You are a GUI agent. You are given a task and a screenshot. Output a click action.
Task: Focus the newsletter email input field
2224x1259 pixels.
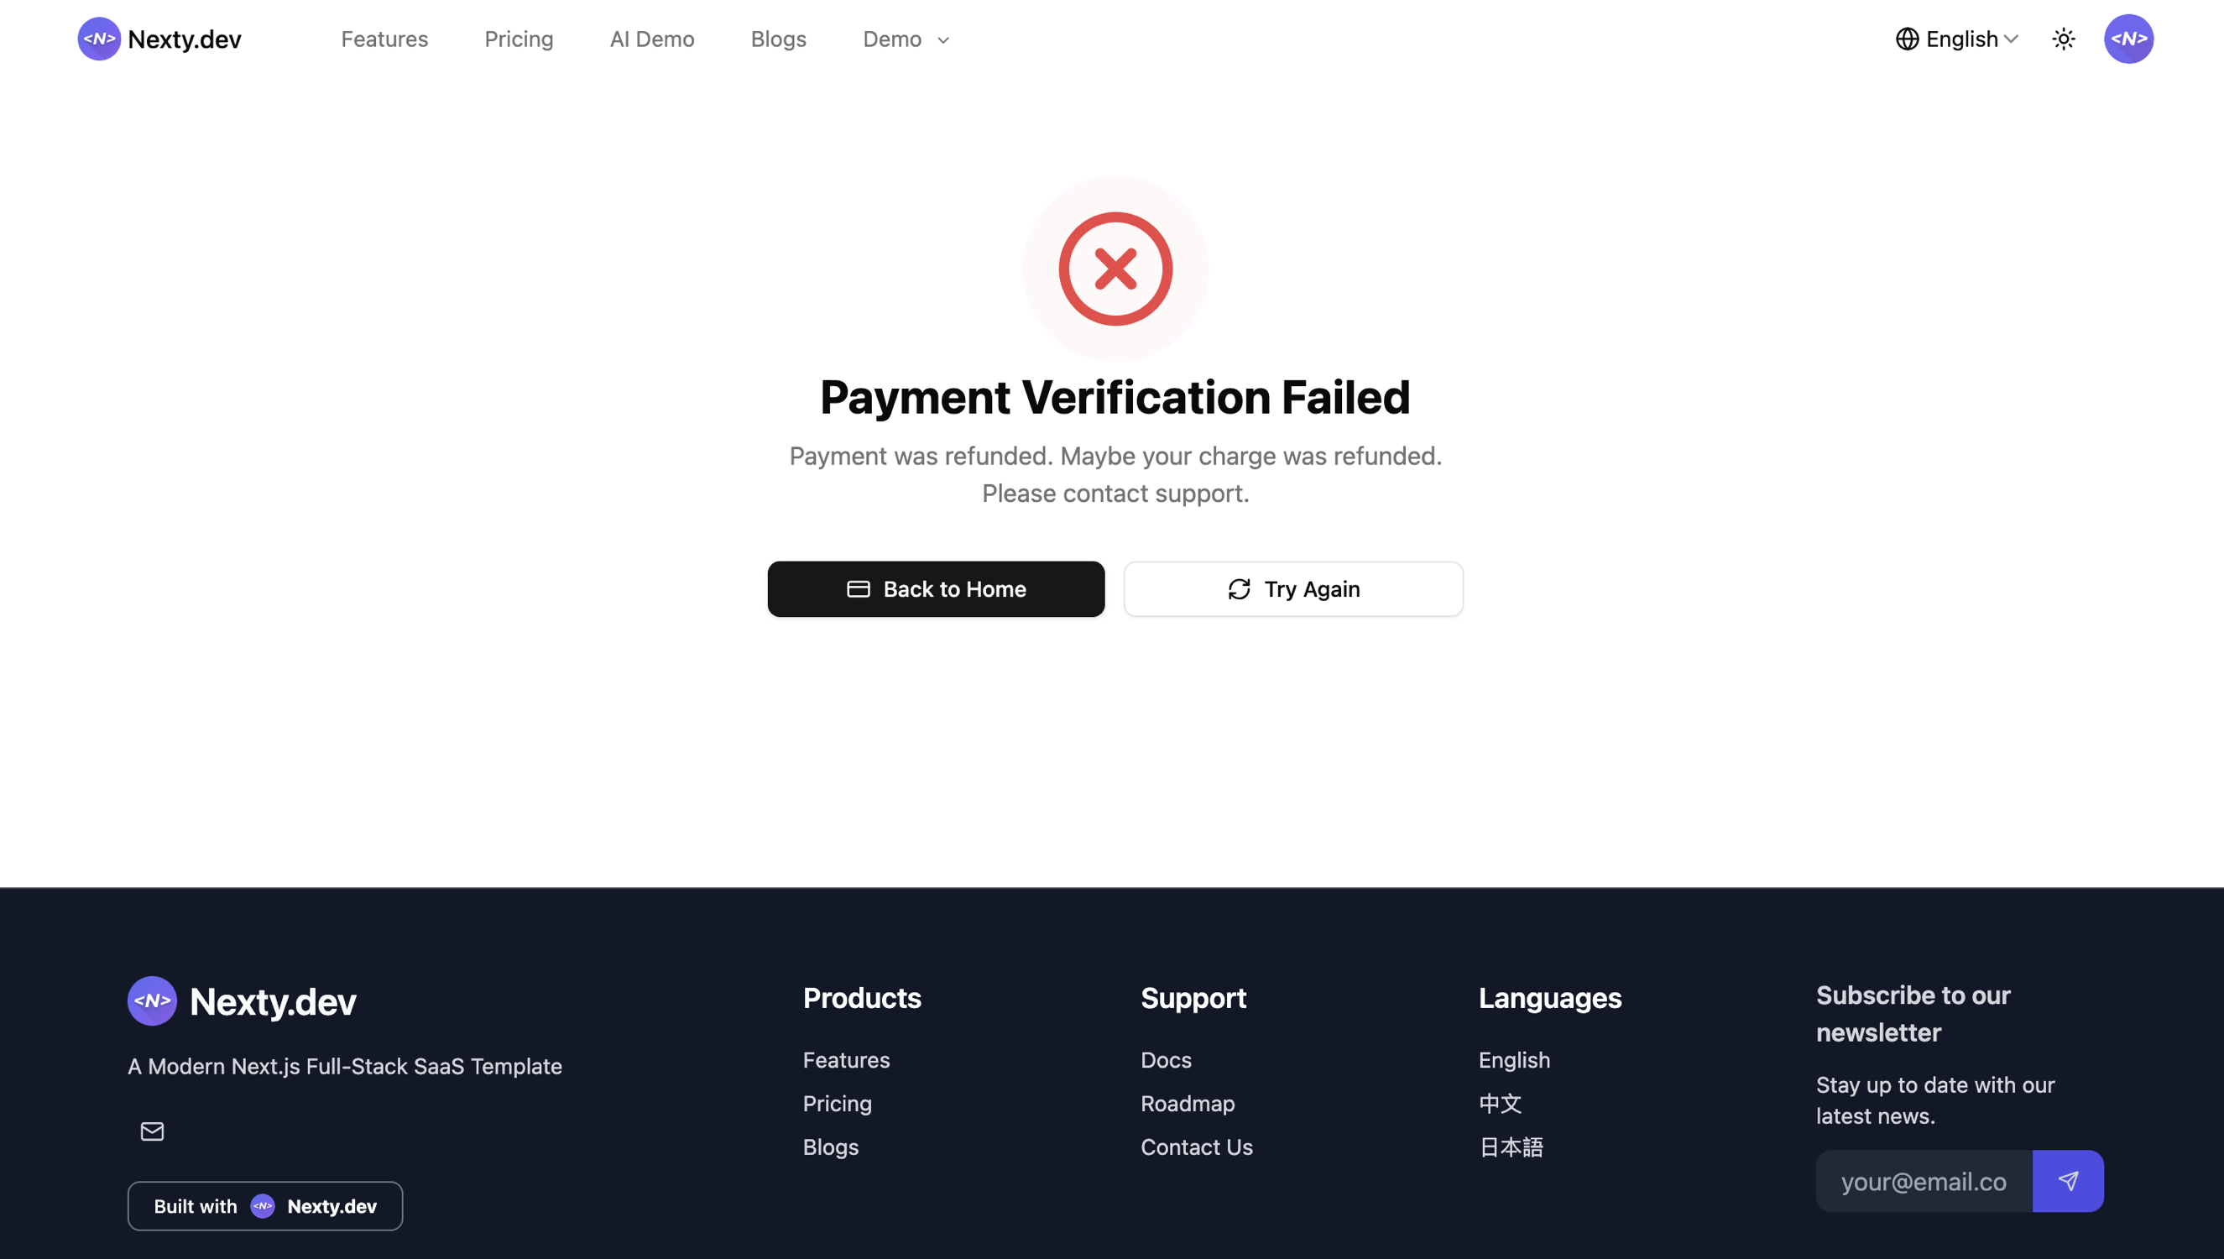[x=1924, y=1181]
